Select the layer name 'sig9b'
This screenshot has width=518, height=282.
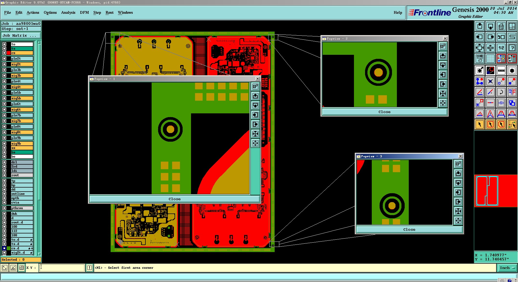click(22, 144)
